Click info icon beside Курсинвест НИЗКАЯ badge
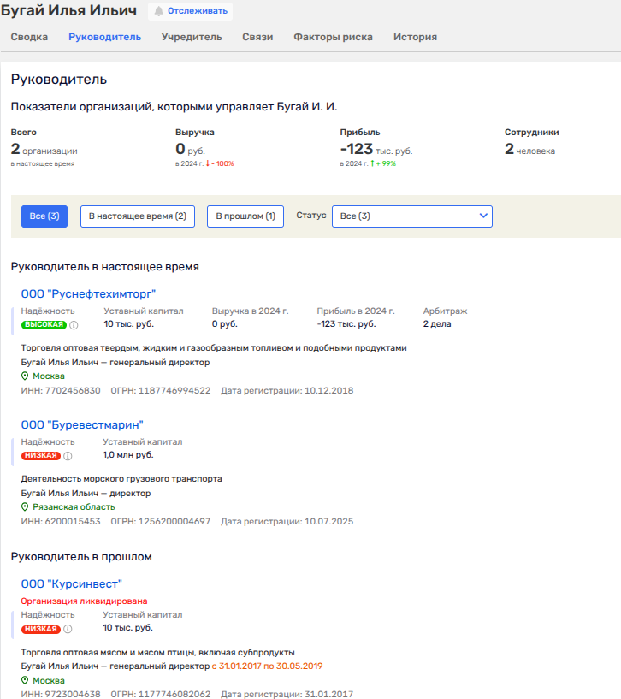The width and height of the screenshot is (621, 699). pos(68,630)
